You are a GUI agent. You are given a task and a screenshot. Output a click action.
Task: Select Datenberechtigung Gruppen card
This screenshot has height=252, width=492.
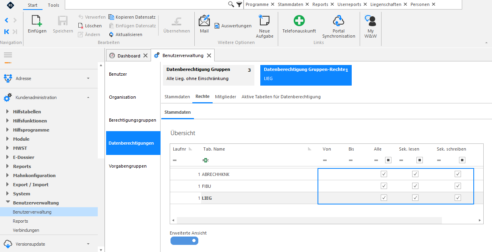click(x=209, y=75)
